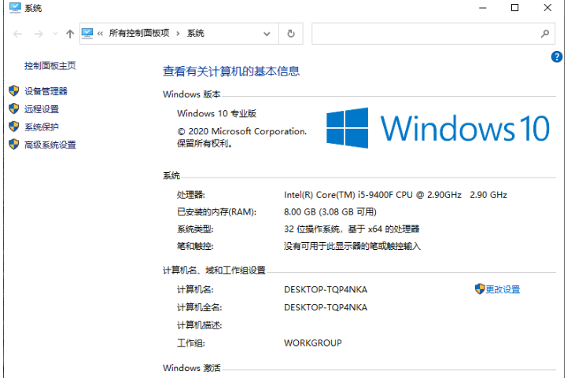Click shield icon beside 系统保护
This screenshot has height=378, width=575.
[x=14, y=127]
